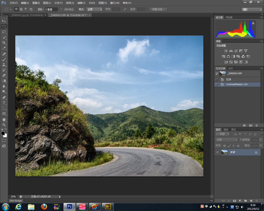Select the Horizontal Type tool
Viewport: 264px width, 211px height.
[4, 103]
